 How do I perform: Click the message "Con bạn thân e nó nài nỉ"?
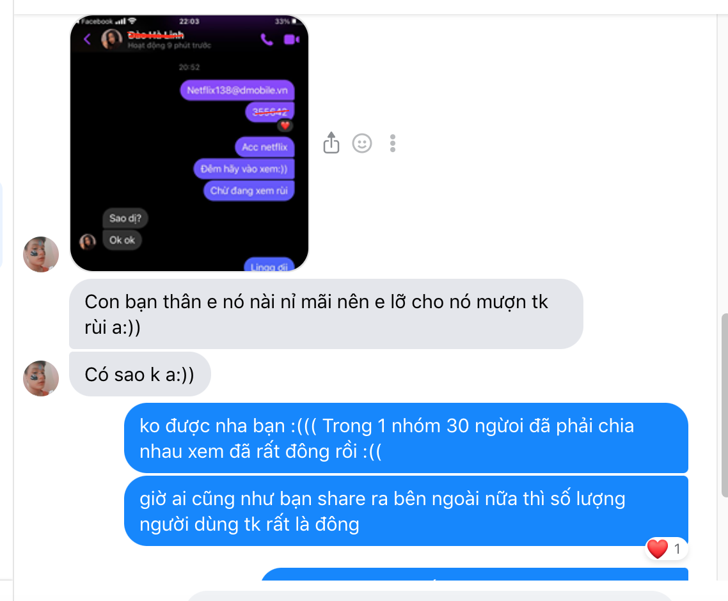click(326, 314)
